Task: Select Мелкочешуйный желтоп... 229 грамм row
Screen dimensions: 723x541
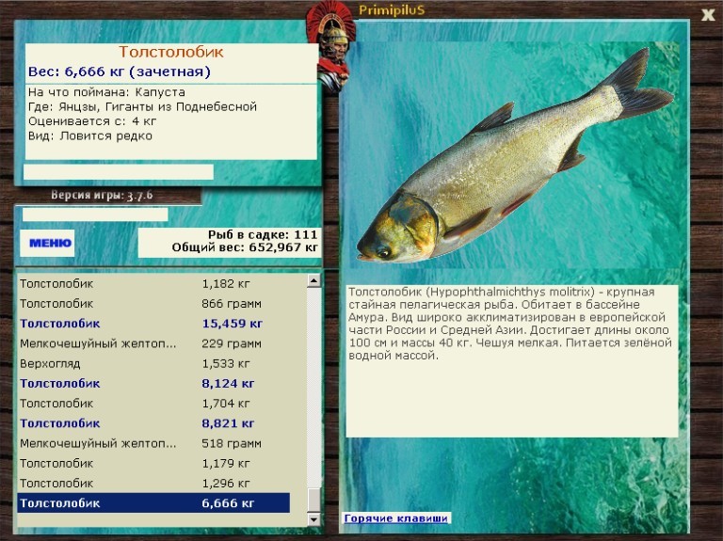Action: point(153,343)
